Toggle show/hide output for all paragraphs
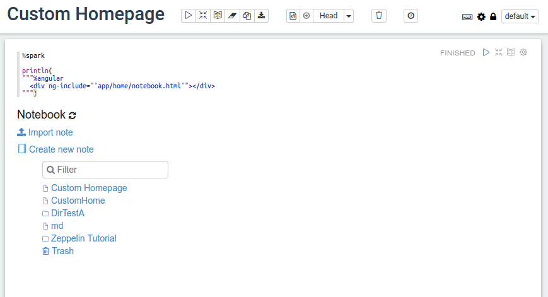This screenshot has width=548, height=297. point(218,16)
